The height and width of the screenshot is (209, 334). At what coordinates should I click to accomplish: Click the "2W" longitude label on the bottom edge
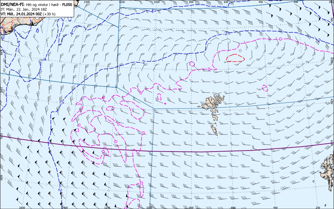tap(318, 208)
